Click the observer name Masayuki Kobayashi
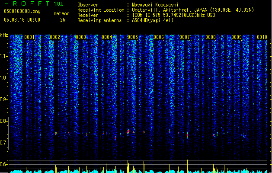This screenshot has height=173, width=272. click(x=155, y=5)
